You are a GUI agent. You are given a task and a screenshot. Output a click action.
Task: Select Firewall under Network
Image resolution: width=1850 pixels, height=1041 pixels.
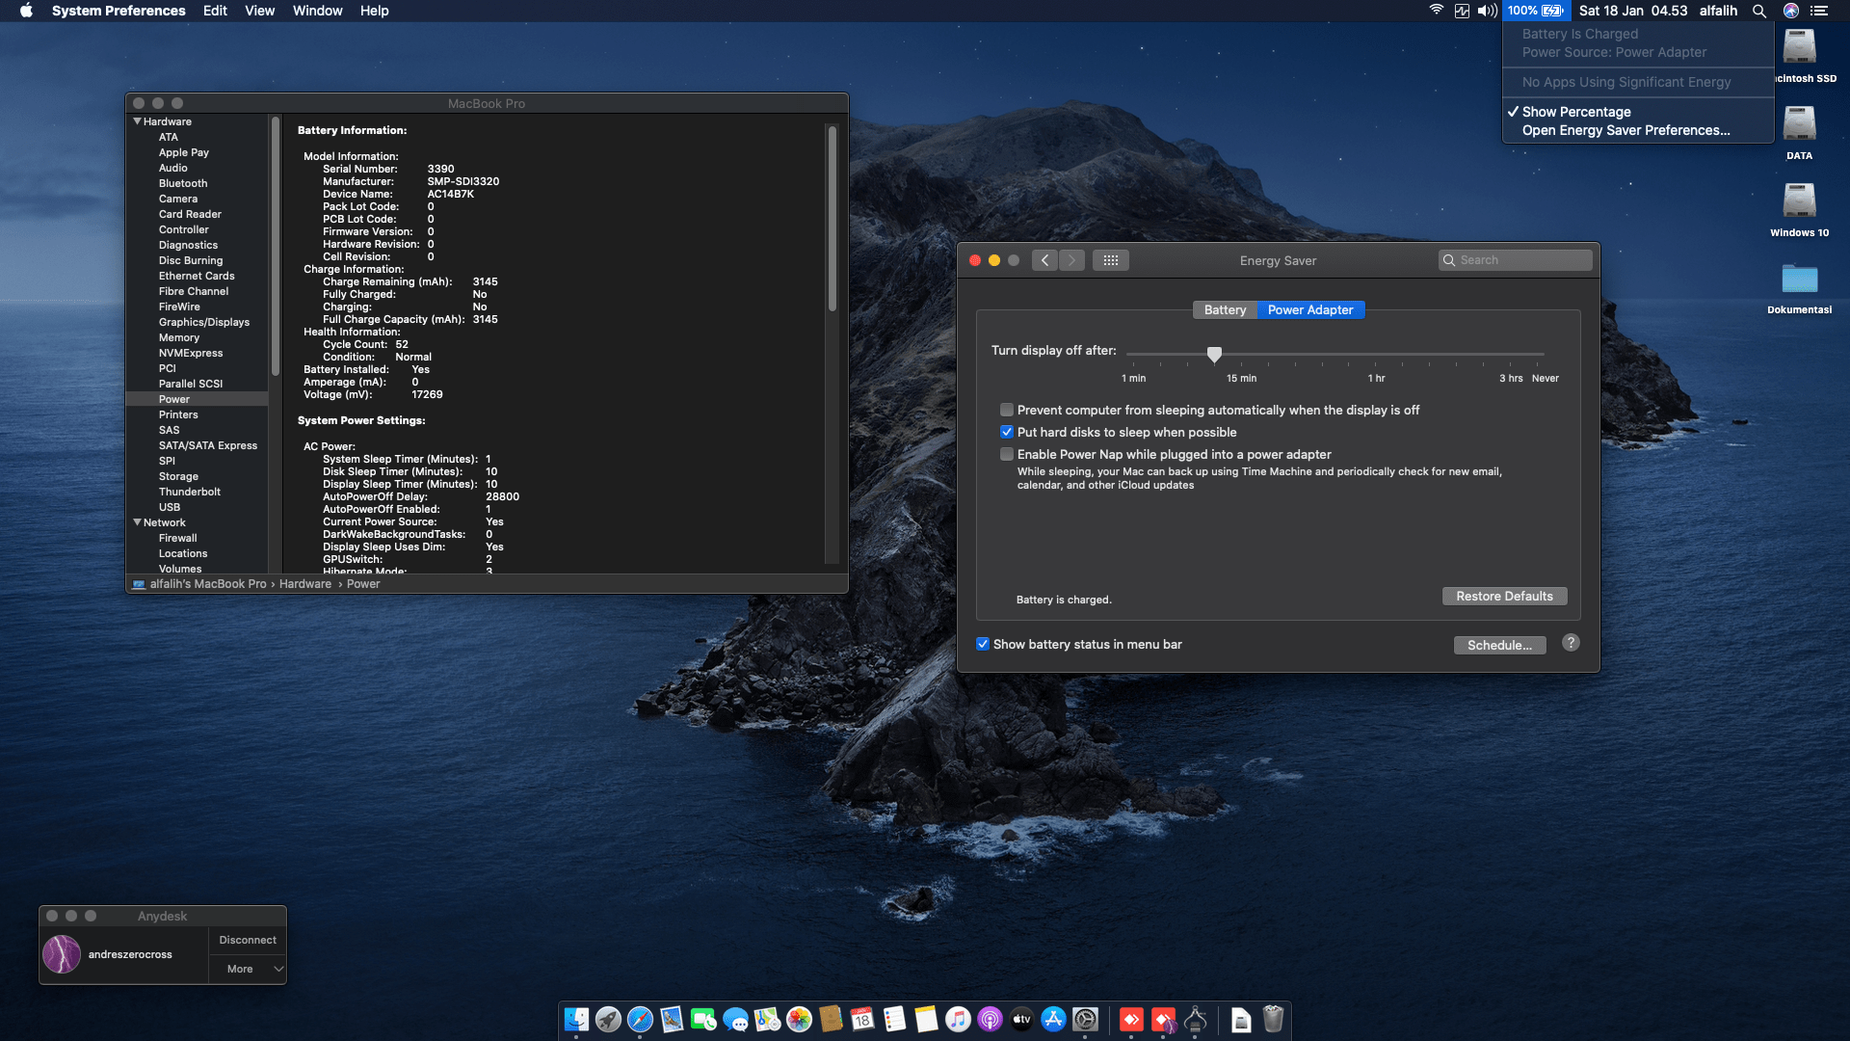click(x=177, y=538)
